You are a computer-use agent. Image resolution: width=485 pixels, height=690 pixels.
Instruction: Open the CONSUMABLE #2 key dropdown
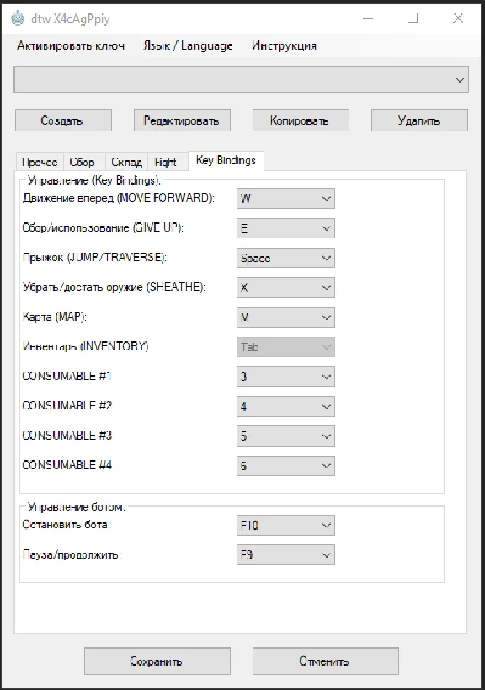coord(285,407)
